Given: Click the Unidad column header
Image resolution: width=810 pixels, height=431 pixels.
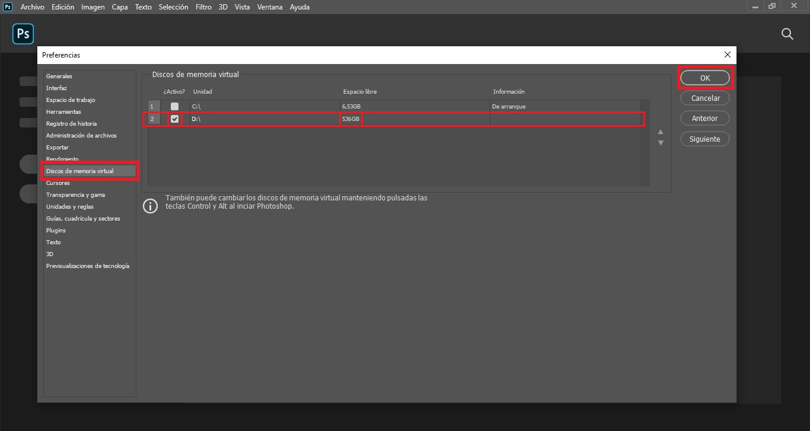Looking at the screenshot, I should point(203,91).
